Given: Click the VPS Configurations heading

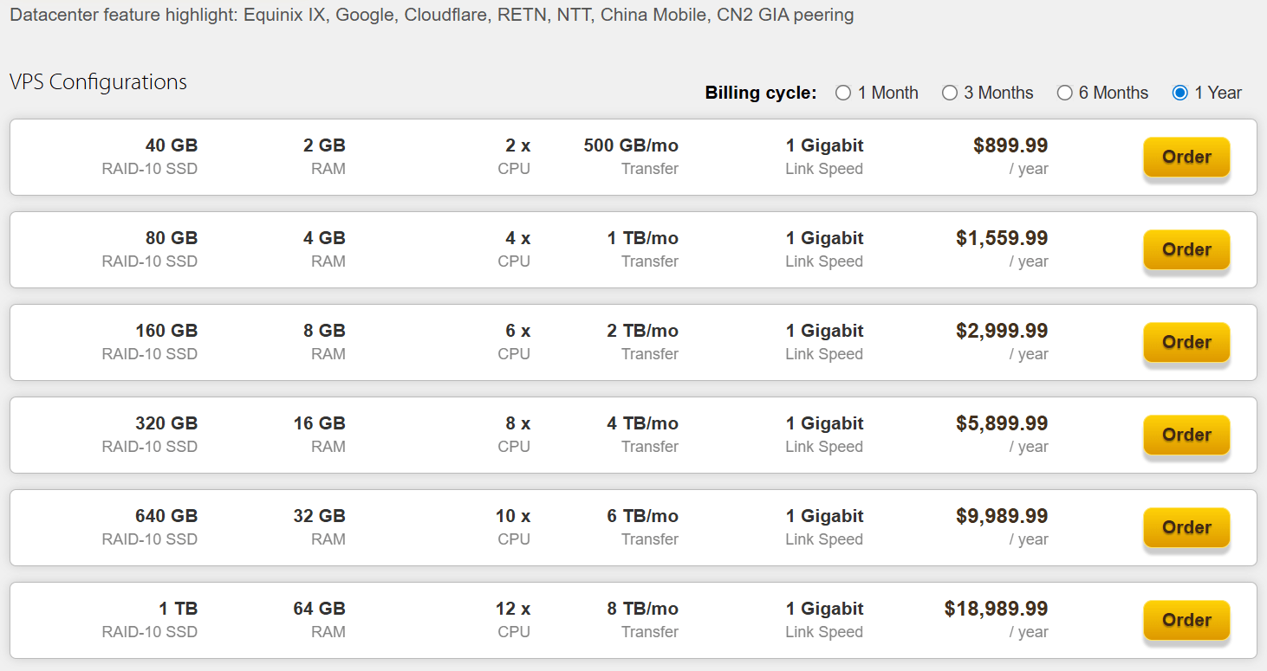Looking at the screenshot, I should (98, 82).
